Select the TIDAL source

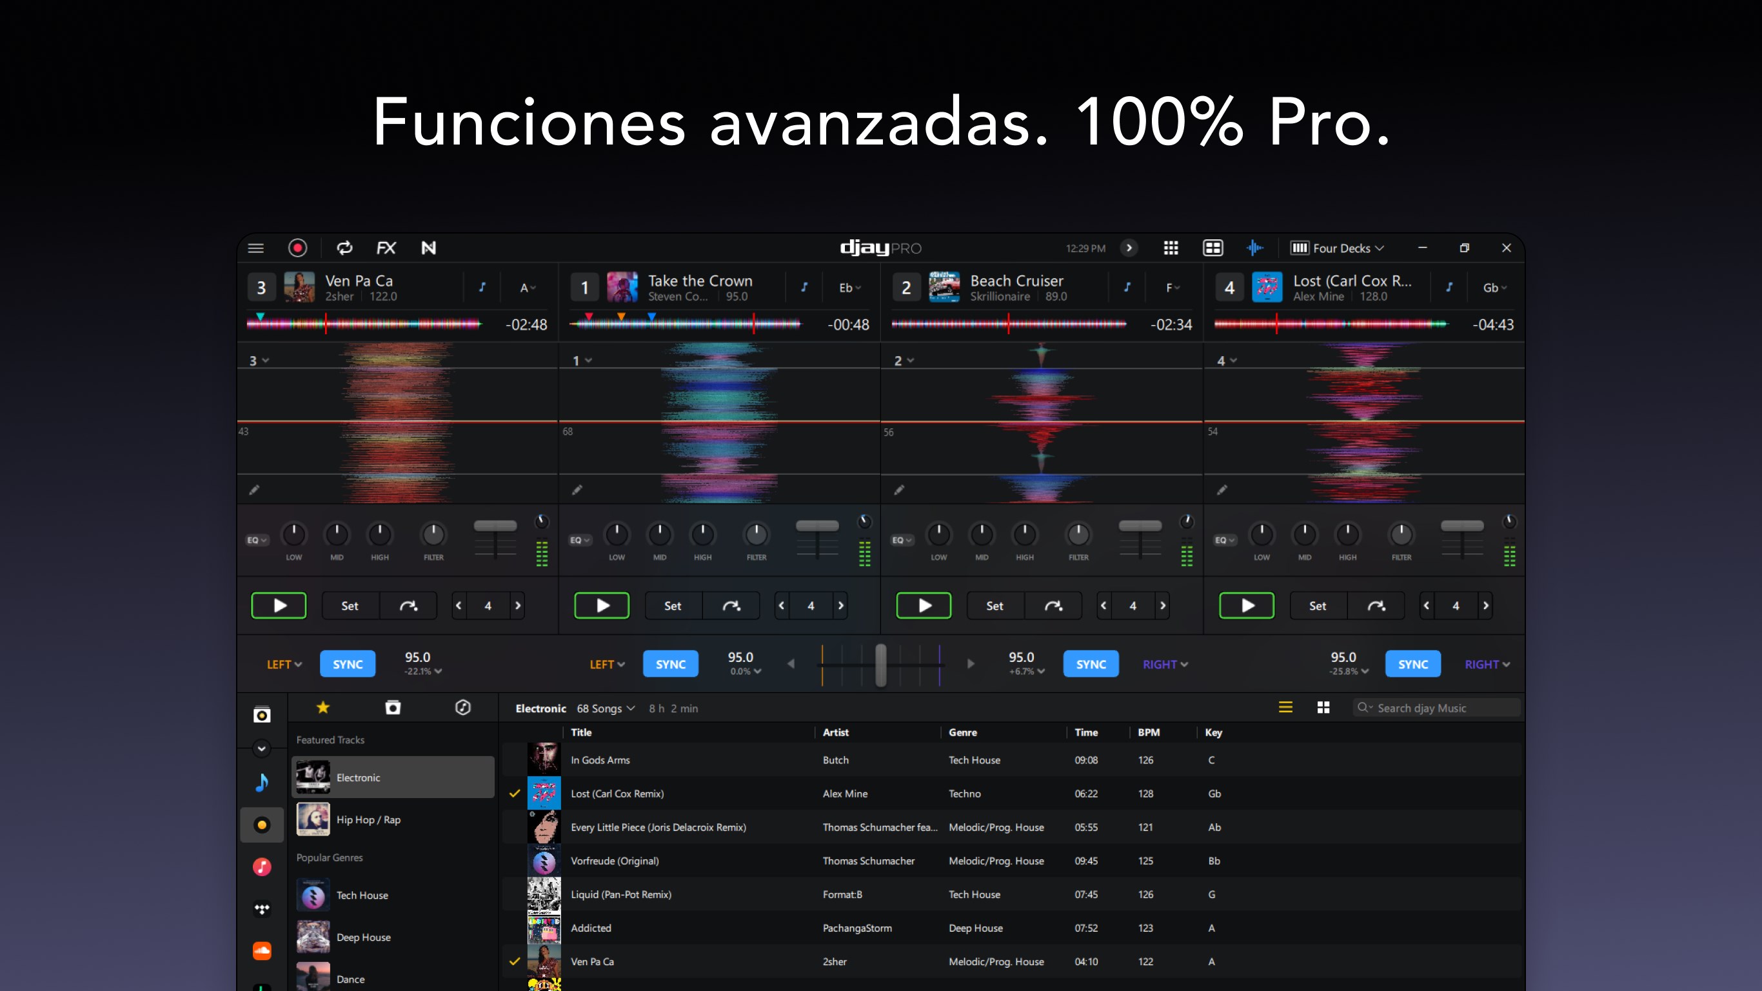pyautogui.click(x=262, y=909)
